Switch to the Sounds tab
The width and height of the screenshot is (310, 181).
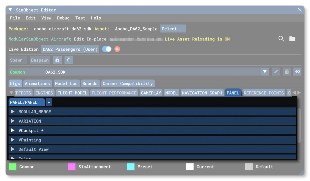pyautogui.click(x=90, y=84)
